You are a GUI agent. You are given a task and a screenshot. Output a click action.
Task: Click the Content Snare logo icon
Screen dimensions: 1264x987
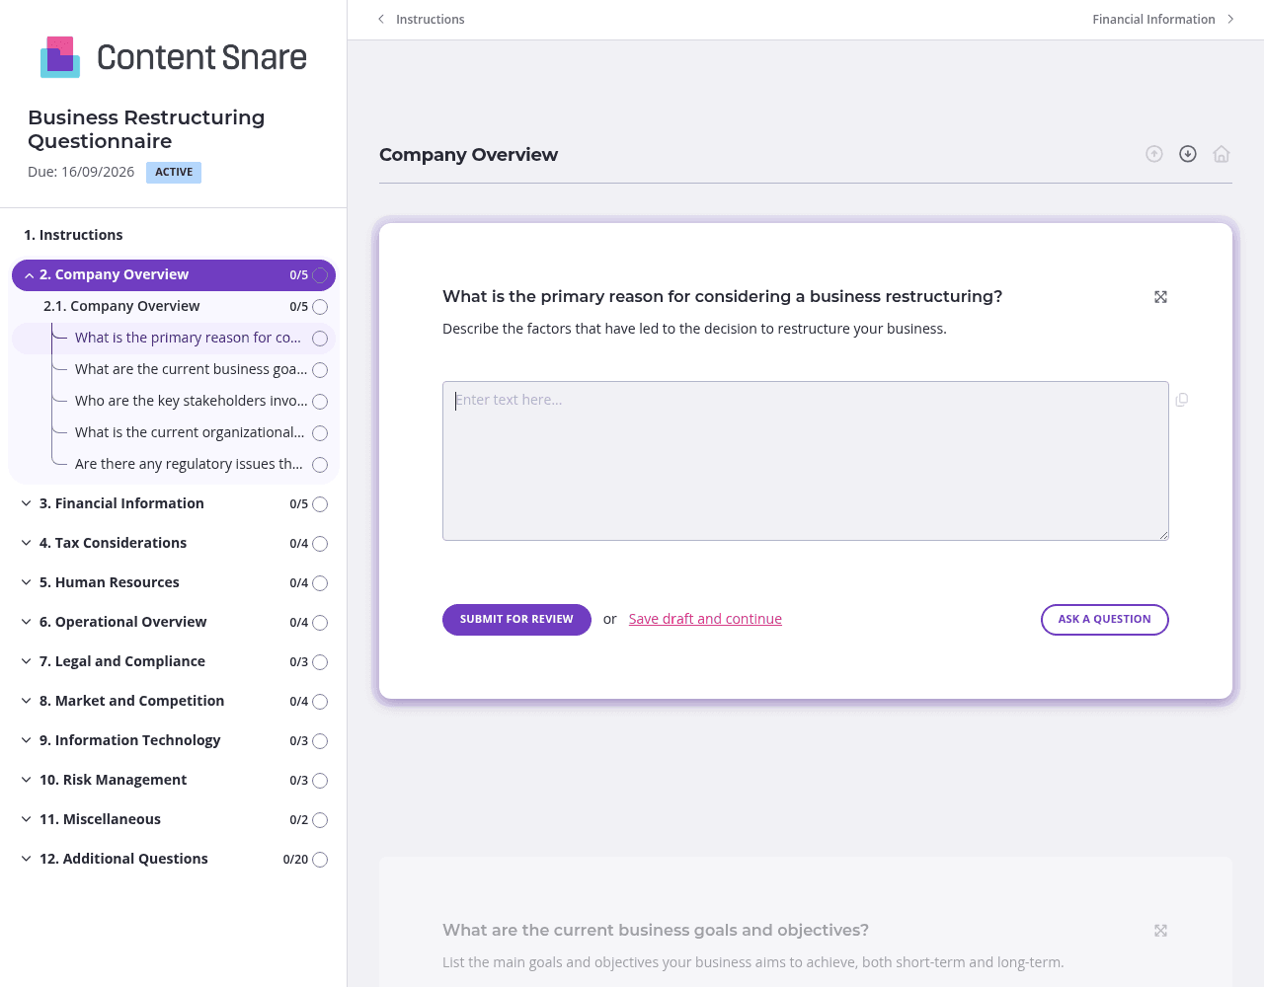pyautogui.click(x=60, y=57)
